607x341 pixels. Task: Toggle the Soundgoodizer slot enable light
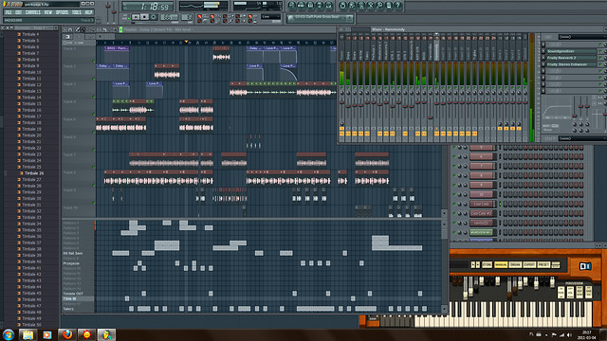click(600, 51)
